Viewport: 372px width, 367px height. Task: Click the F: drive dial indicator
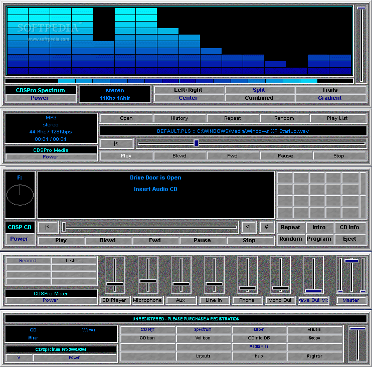click(x=20, y=195)
